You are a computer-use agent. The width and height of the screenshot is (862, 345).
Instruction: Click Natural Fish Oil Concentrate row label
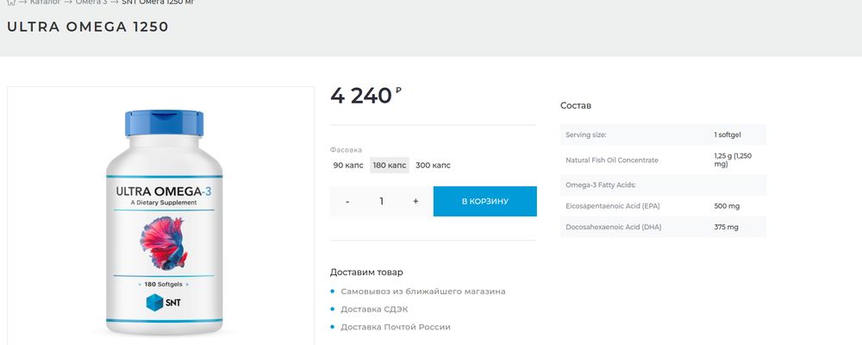pos(611,160)
